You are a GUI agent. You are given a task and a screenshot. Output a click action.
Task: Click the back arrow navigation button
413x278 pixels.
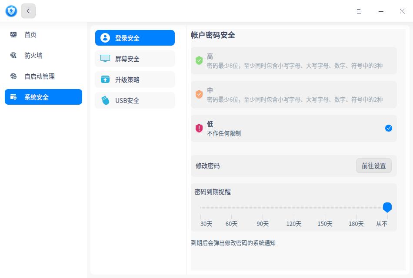coord(28,11)
